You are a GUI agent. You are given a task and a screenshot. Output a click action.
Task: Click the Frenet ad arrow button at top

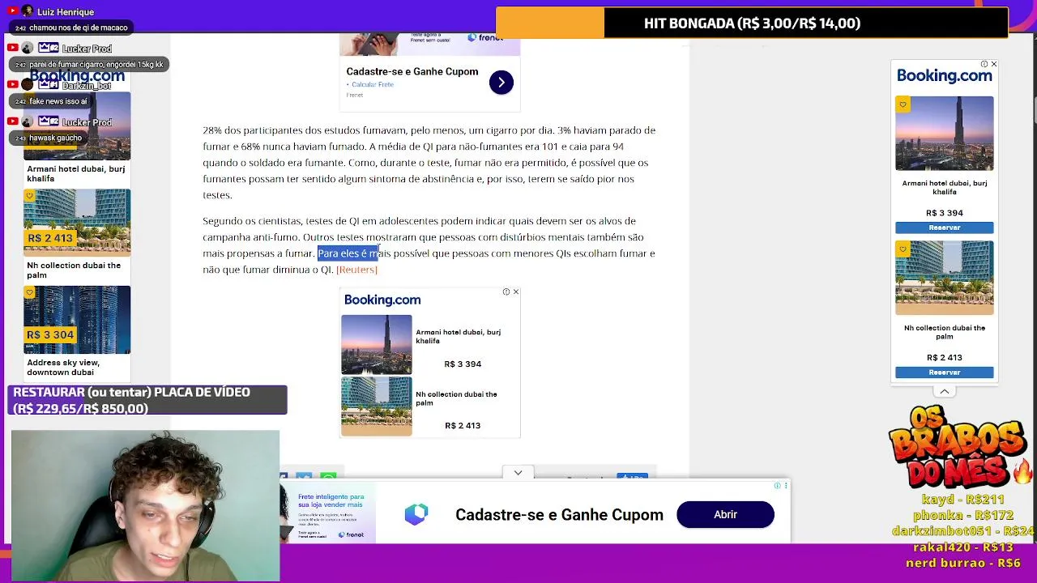pyautogui.click(x=501, y=83)
